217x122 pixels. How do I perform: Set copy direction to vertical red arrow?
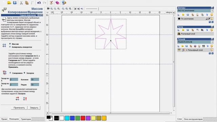coord(25,99)
